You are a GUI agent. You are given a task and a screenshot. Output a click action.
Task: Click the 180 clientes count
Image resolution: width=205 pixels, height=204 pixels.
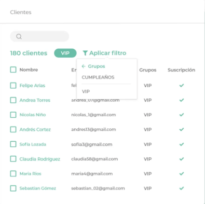click(29, 53)
